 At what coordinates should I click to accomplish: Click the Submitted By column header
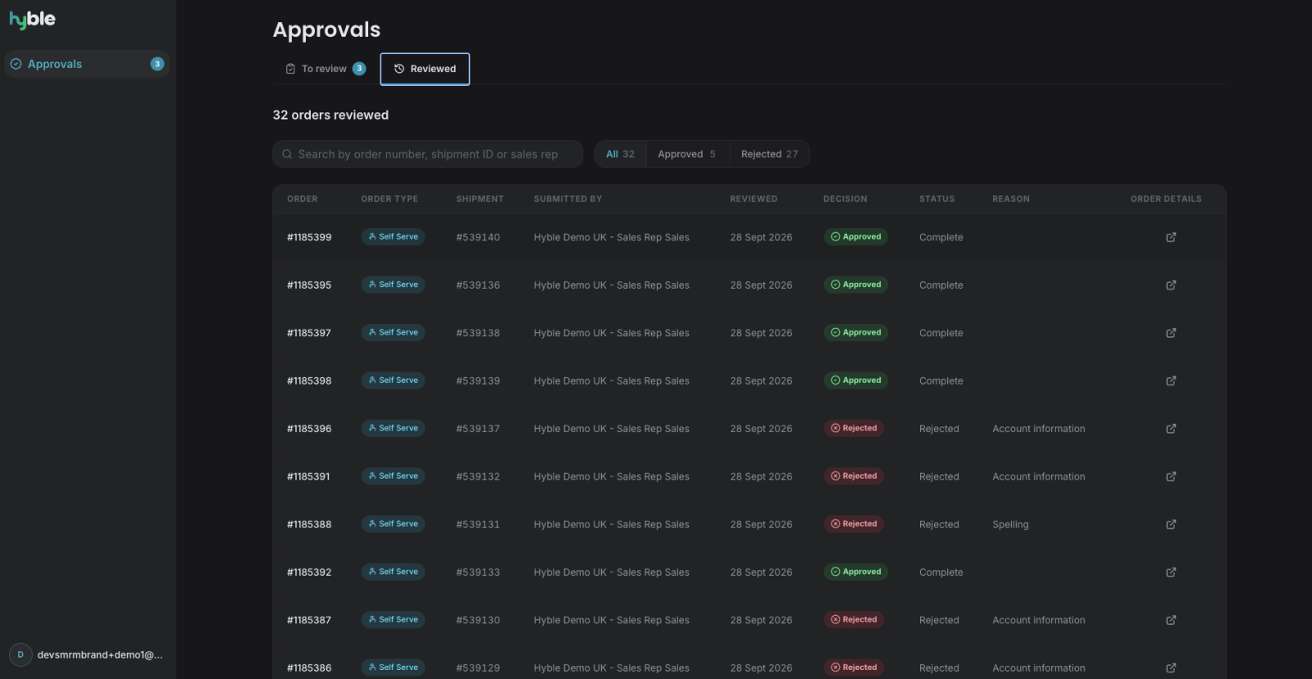click(x=567, y=199)
